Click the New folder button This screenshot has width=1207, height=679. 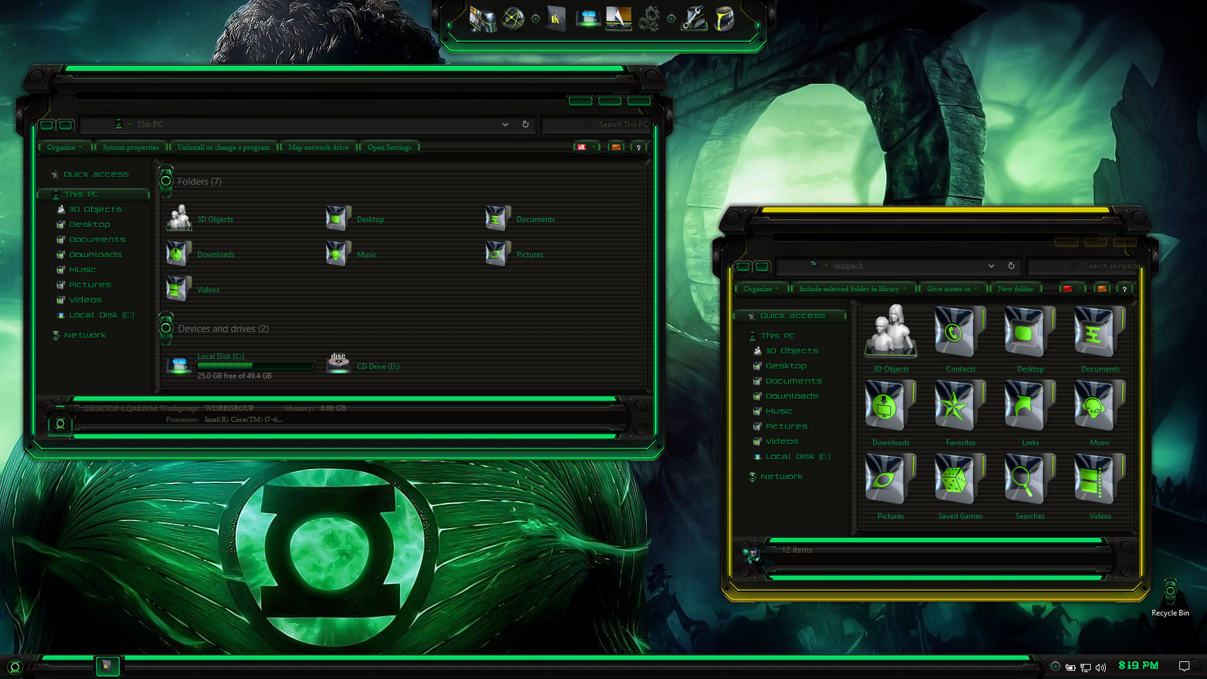[1015, 289]
